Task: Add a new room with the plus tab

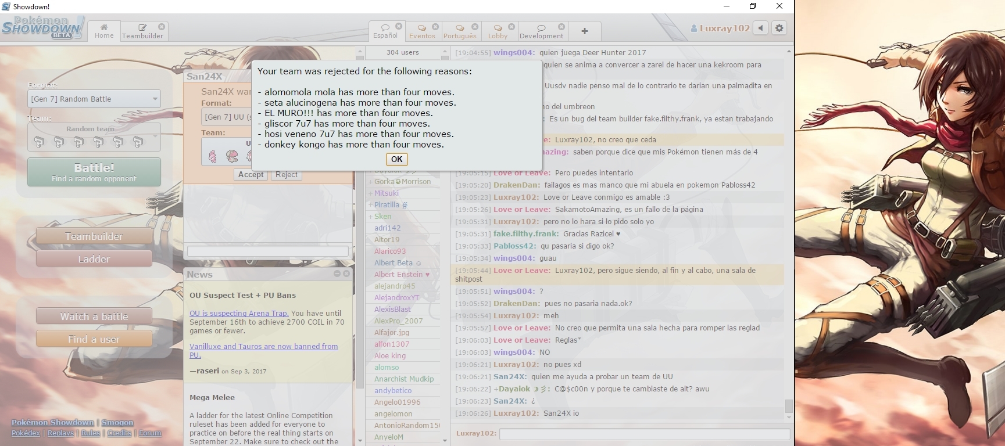Action: 585,31
